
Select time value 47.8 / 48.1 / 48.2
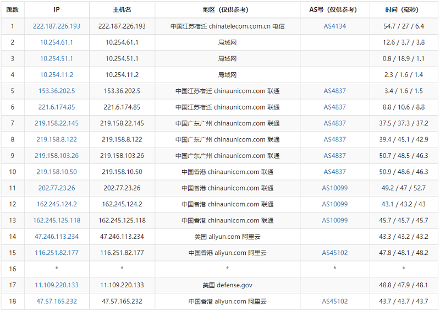coord(404,253)
